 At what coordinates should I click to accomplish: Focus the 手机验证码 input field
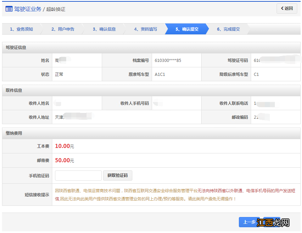(78, 176)
